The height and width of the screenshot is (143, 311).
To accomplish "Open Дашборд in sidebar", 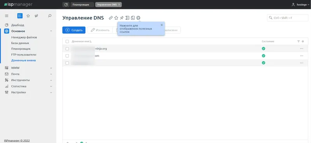I will 17,25.
